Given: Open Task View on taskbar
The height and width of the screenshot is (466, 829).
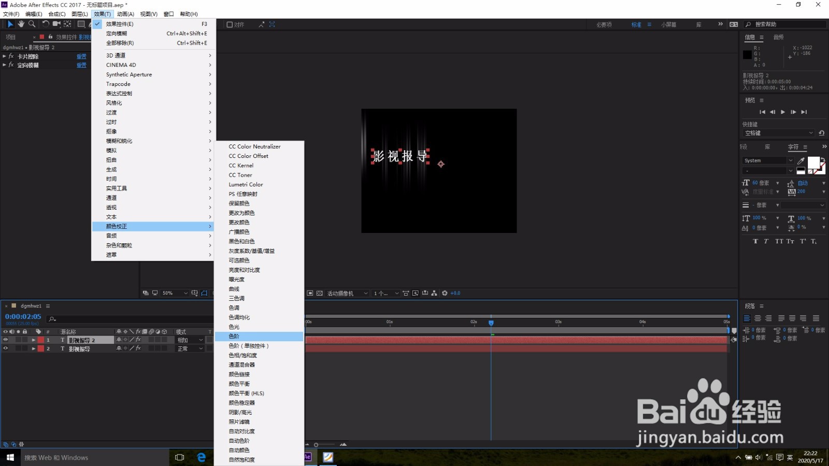Looking at the screenshot, I should tap(180, 457).
